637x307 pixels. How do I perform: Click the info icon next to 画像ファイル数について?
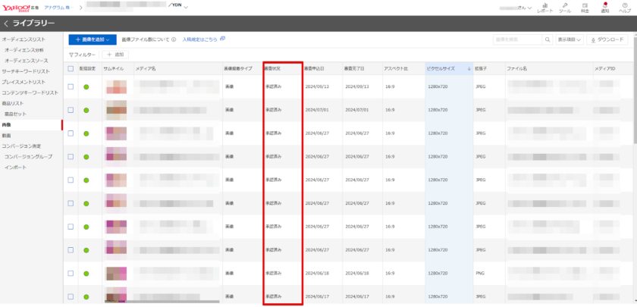[174, 39]
